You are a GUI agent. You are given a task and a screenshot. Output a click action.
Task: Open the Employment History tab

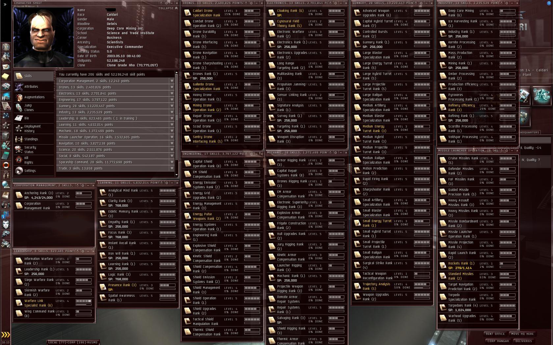point(34,129)
